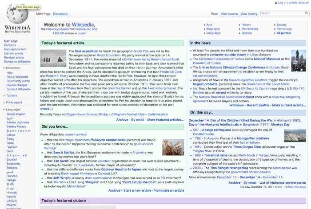
Task: Open the View history tab
Action: pos(249,14)
